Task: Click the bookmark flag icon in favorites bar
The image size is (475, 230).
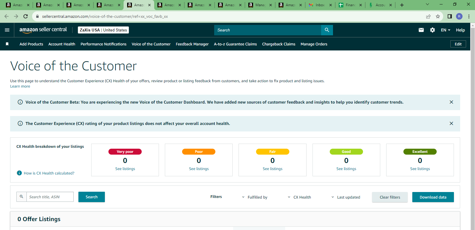Action: pos(7,44)
